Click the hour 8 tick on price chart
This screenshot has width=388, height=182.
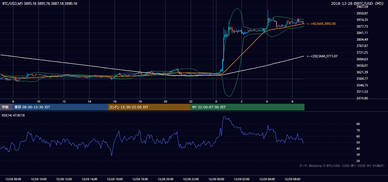(13, 101)
